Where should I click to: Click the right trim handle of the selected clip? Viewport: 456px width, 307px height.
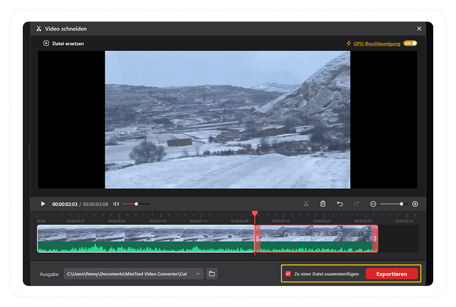pos(375,239)
